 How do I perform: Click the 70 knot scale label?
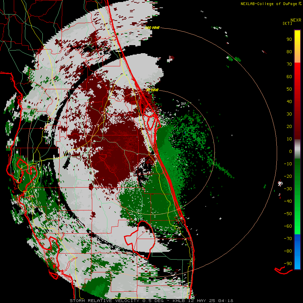[x=289, y=64]
